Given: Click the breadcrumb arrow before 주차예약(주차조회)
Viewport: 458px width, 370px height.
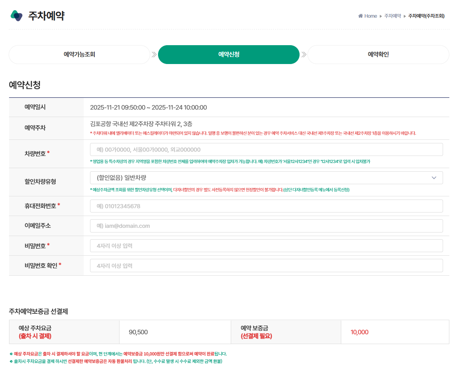Looking at the screenshot, I should [x=404, y=16].
